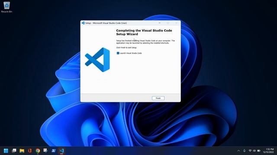Viewport: 277px width, 155px height.
Task: Open the Recycle Bin desktop icon
Action: point(7,7)
